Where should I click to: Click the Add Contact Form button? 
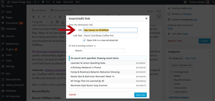coord(61,10)
